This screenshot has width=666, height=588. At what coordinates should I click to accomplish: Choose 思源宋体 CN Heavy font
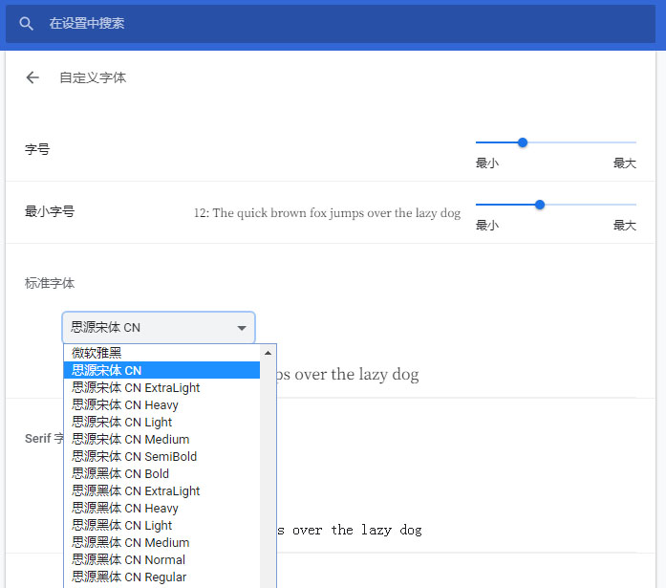[x=161, y=404]
